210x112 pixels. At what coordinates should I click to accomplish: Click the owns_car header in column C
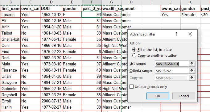click(31, 8)
